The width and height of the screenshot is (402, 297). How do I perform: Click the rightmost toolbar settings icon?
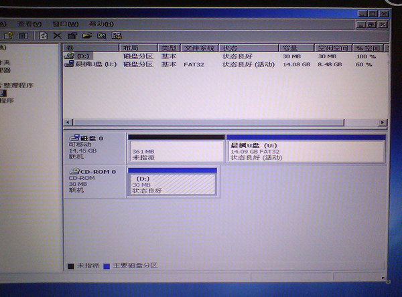(x=117, y=35)
